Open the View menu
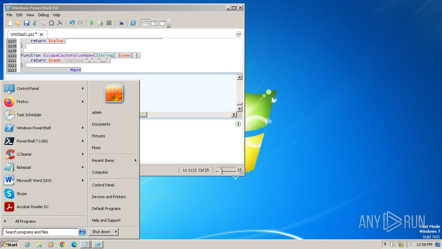The width and height of the screenshot is (442, 249). point(30,15)
